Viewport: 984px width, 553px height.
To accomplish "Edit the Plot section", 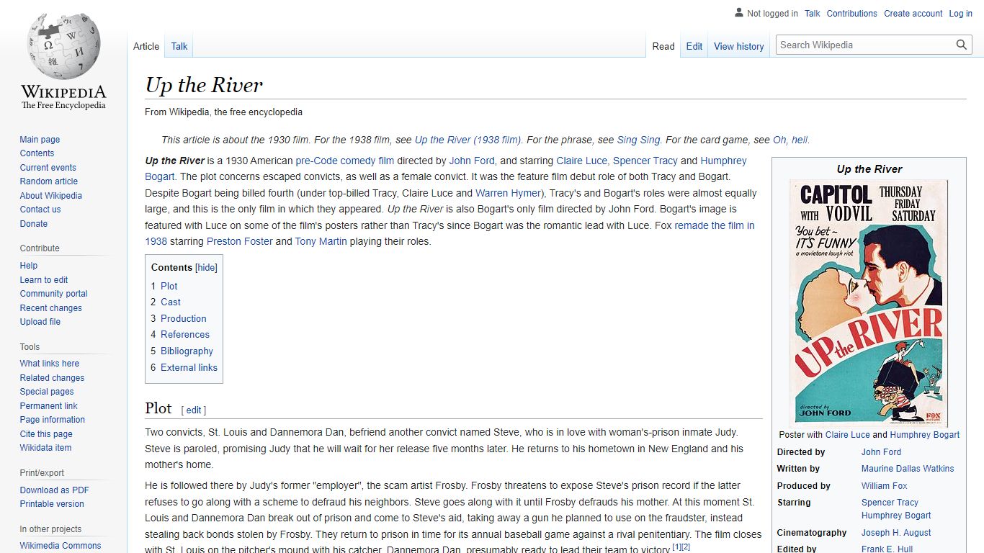I will click(x=194, y=410).
